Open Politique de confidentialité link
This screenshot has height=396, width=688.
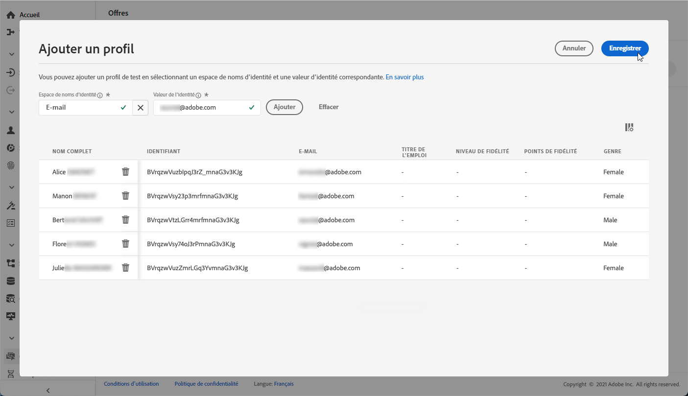pos(206,384)
